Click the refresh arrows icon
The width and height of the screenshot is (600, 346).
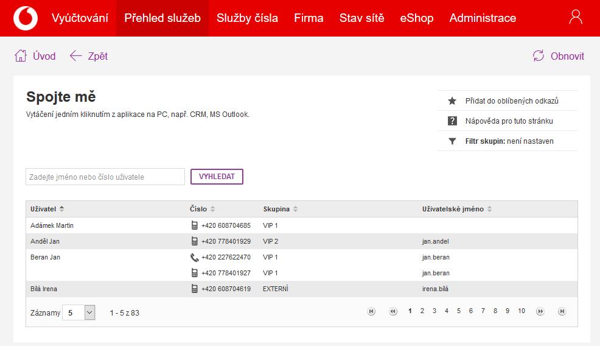click(x=539, y=56)
